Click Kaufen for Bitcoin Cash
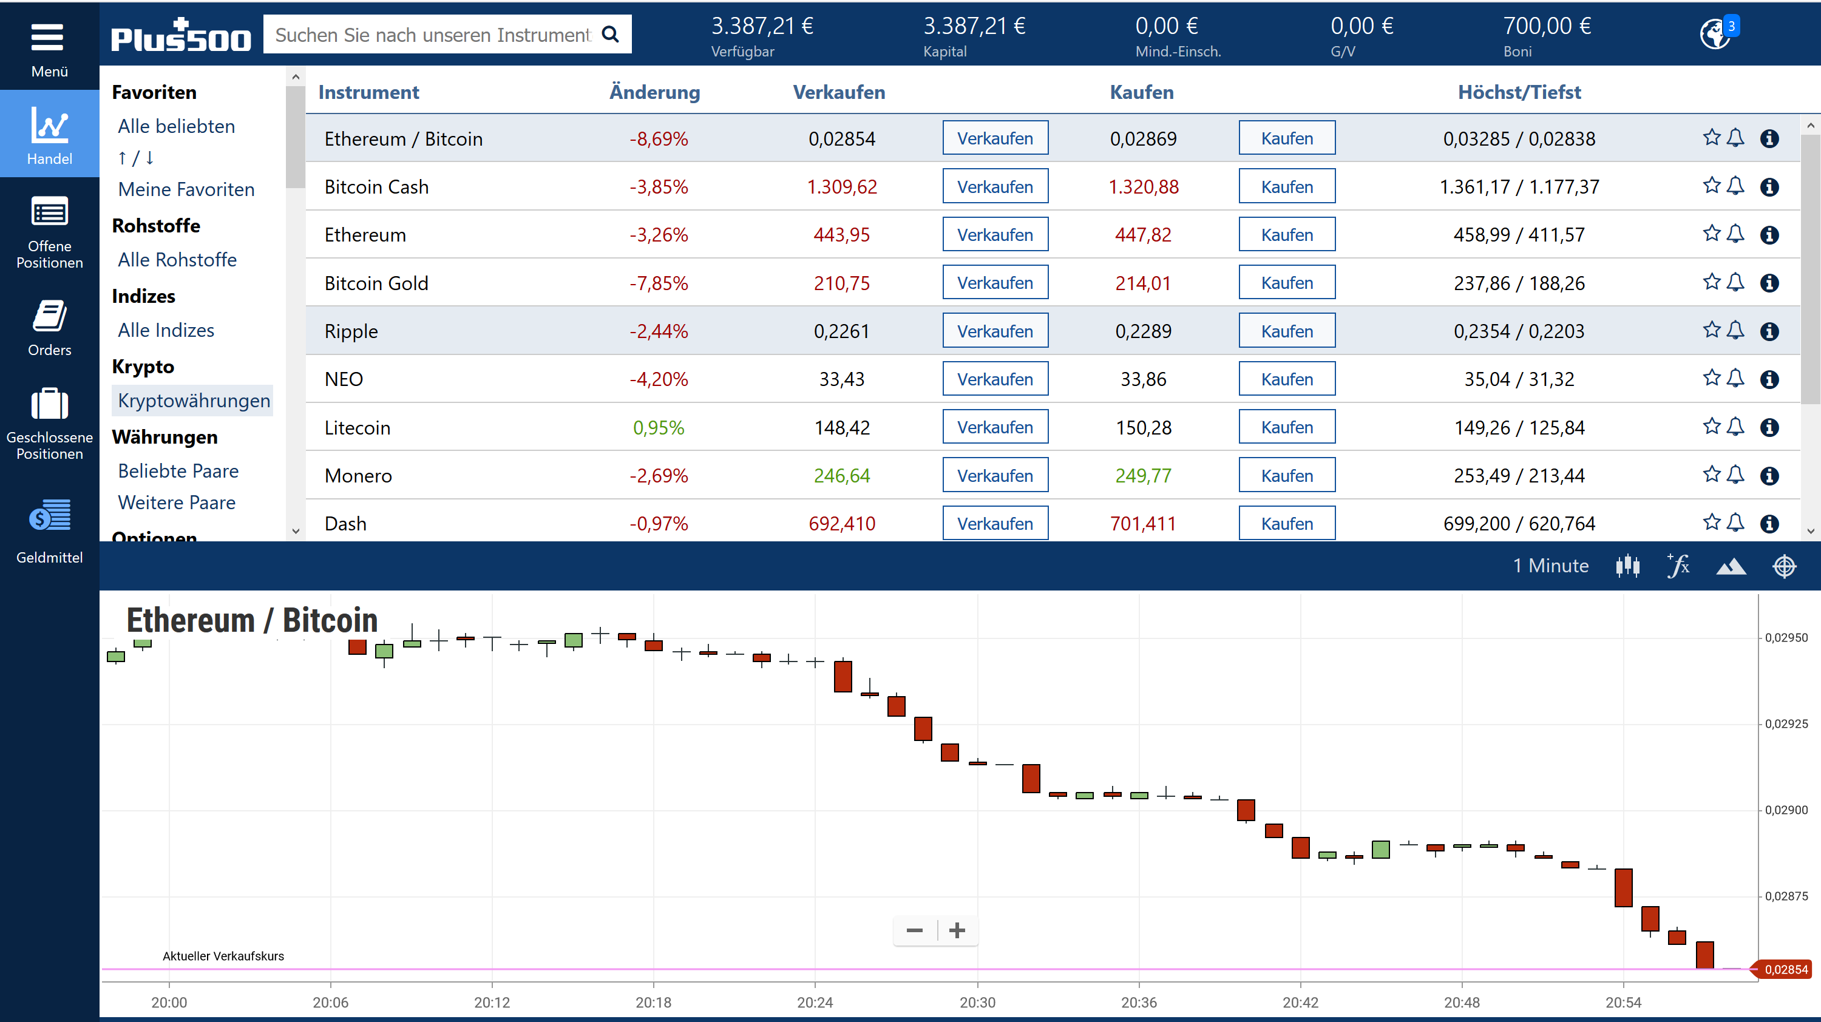This screenshot has height=1022, width=1821. [1287, 186]
